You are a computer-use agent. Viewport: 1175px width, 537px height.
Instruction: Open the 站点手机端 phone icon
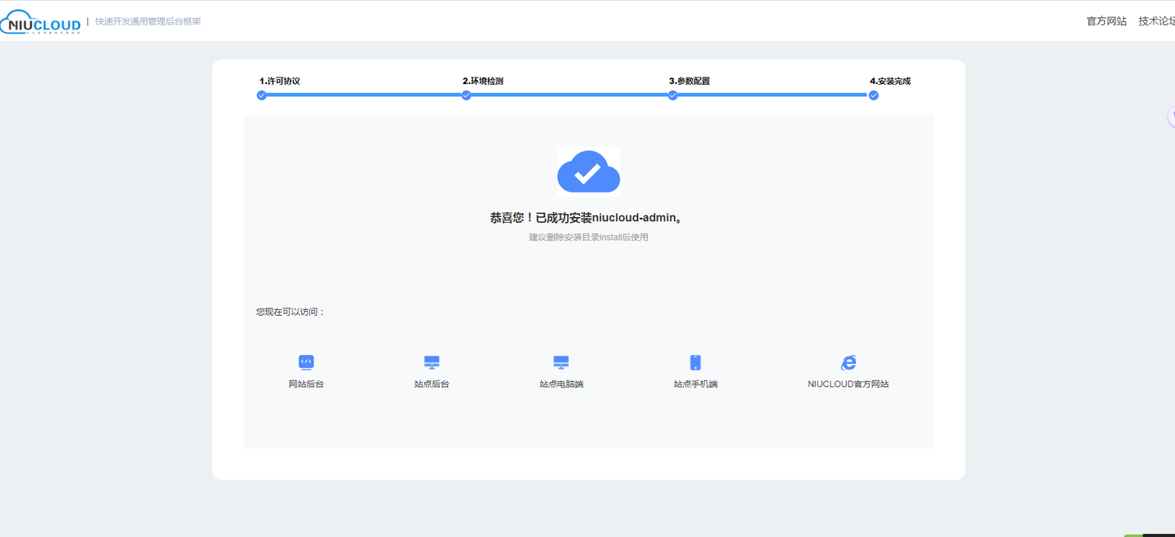click(x=695, y=362)
